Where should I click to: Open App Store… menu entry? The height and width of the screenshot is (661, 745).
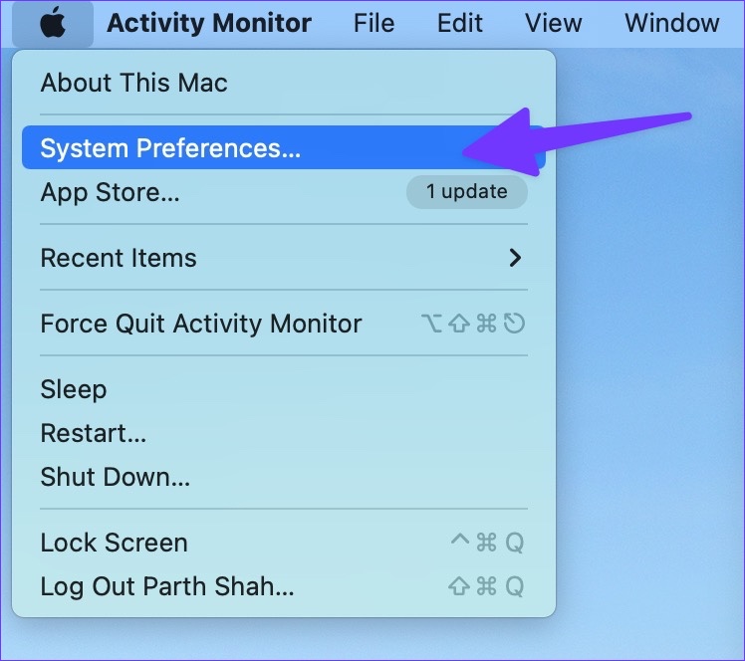[284, 192]
